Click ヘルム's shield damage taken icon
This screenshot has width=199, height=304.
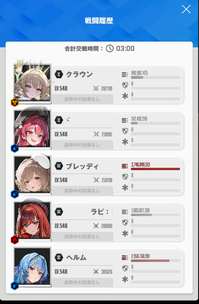pos(125,268)
